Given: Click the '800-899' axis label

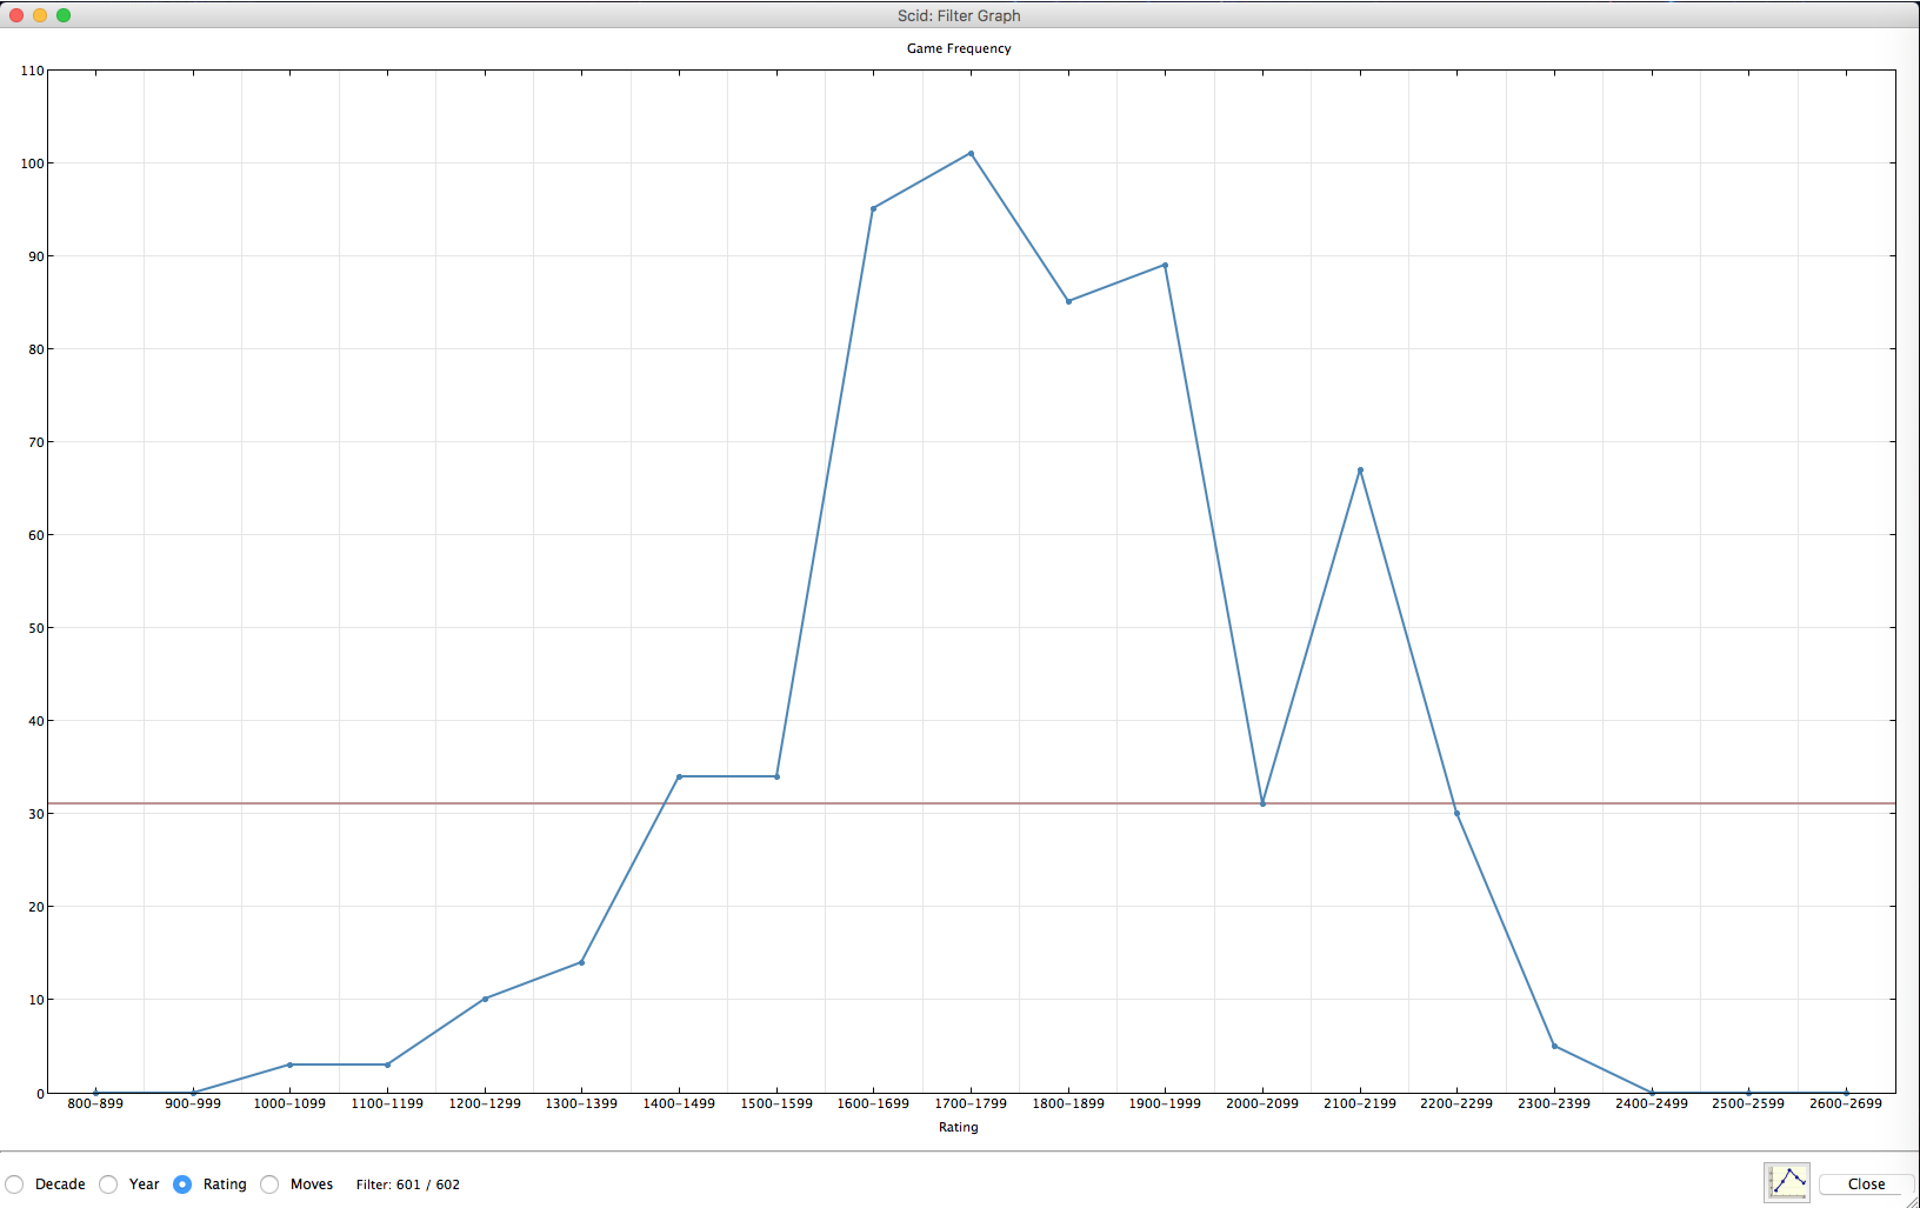Looking at the screenshot, I should [x=96, y=1103].
